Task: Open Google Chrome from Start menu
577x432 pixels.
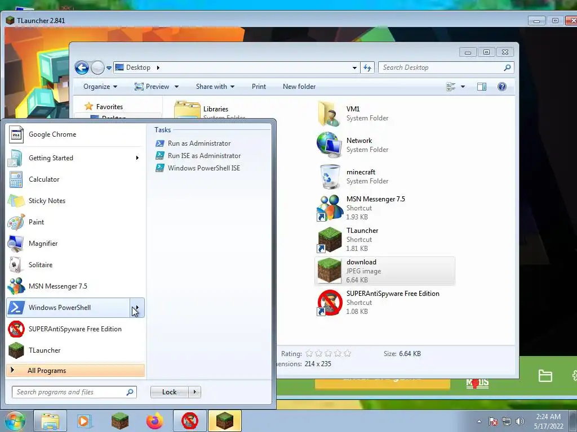Action: [76, 134]
